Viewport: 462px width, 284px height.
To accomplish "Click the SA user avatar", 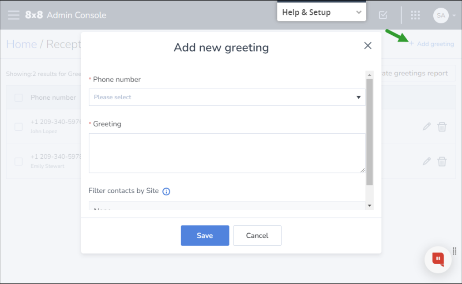I will 441,15.
